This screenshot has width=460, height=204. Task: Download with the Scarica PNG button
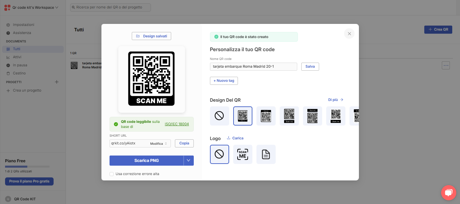pos(147,161)
